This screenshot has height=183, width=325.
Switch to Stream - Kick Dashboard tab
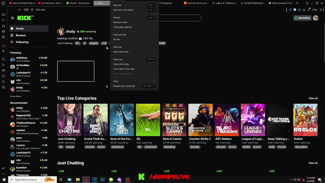(x=78, y=3)
